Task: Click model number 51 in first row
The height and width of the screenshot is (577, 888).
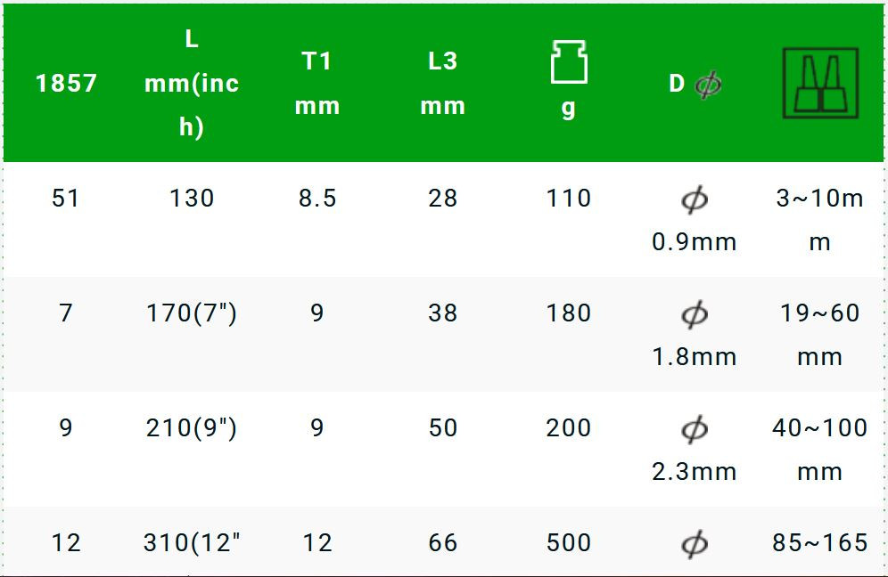Action: pos(66,198)
